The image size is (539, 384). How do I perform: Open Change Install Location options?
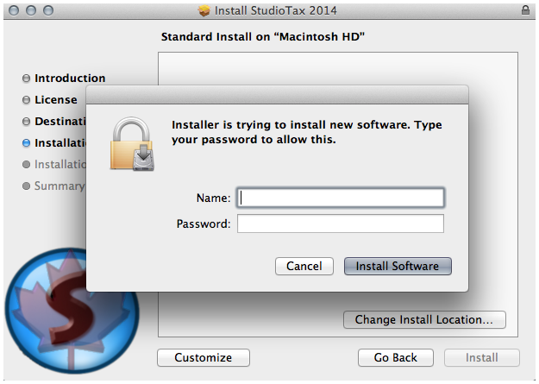[x=424, y=319]
